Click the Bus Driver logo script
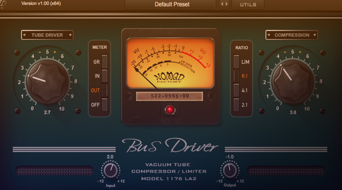 click(170, 146)
